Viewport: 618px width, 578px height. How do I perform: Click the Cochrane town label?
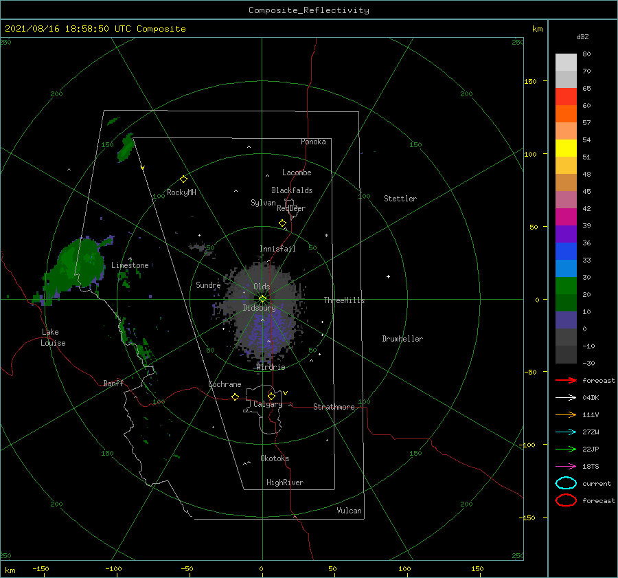(x=225, y=384)
